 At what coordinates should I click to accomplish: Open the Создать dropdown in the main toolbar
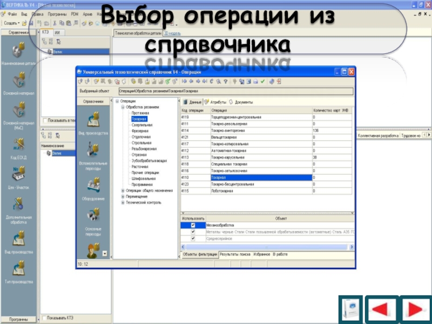[x=11, y=23]
